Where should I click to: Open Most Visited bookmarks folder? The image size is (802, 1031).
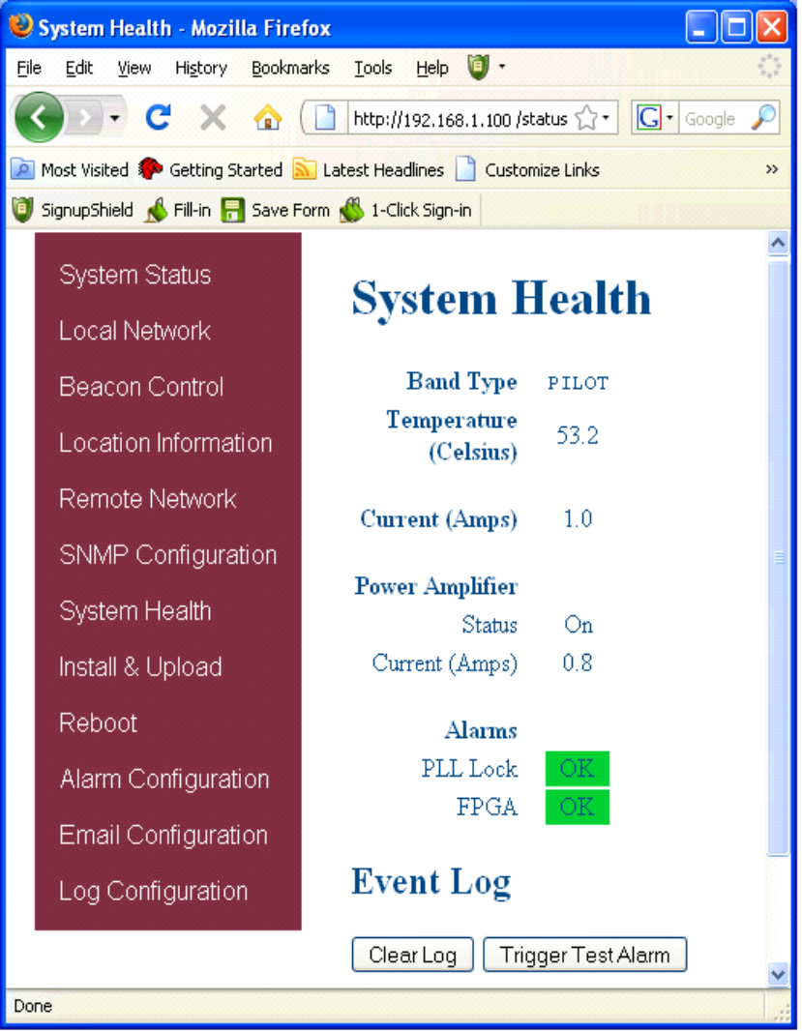pos(70,169)
